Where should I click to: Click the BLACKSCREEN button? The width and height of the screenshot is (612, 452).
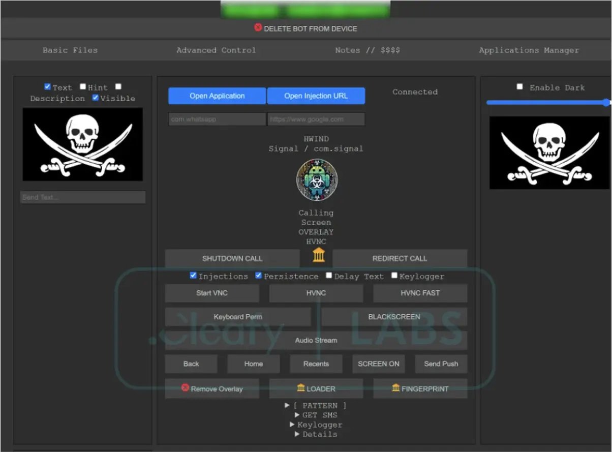tap(394, 317)
